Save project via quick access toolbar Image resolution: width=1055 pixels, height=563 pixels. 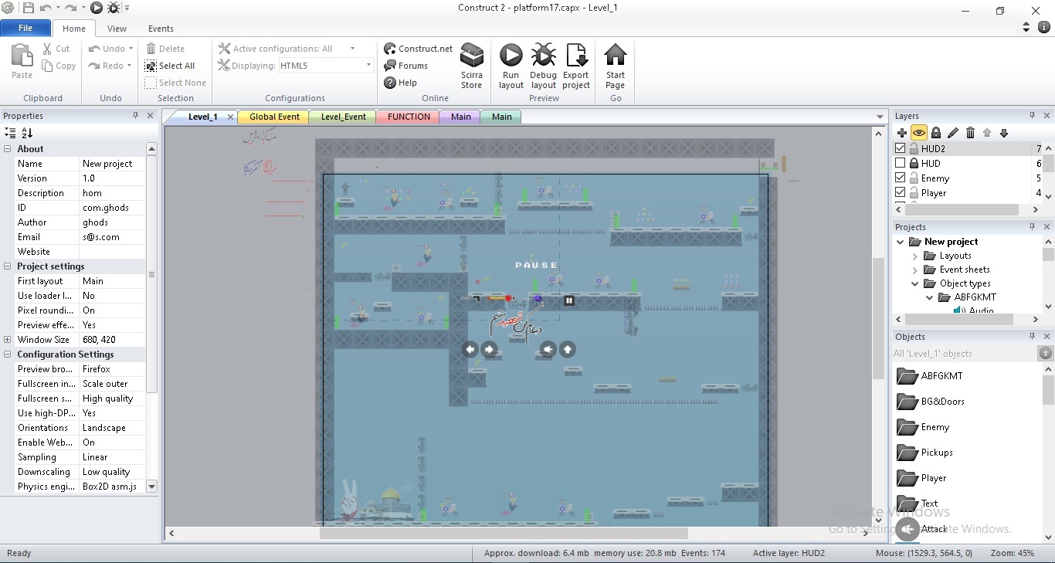click(29, 8)
